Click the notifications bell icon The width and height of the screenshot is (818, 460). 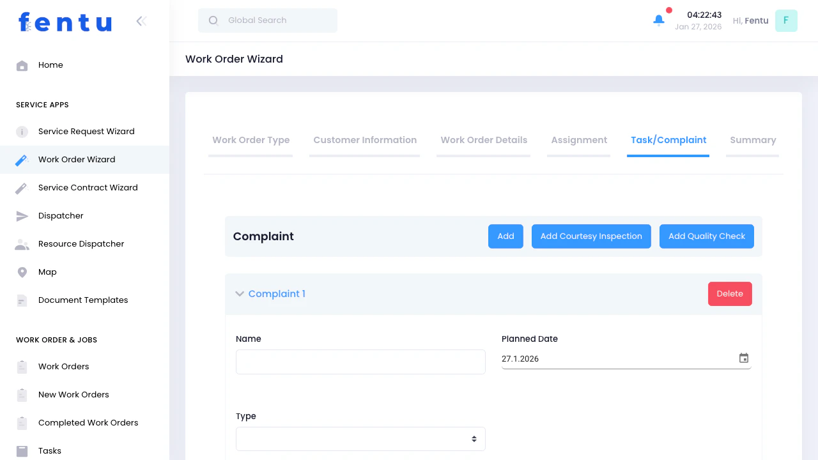click(658, 20)
